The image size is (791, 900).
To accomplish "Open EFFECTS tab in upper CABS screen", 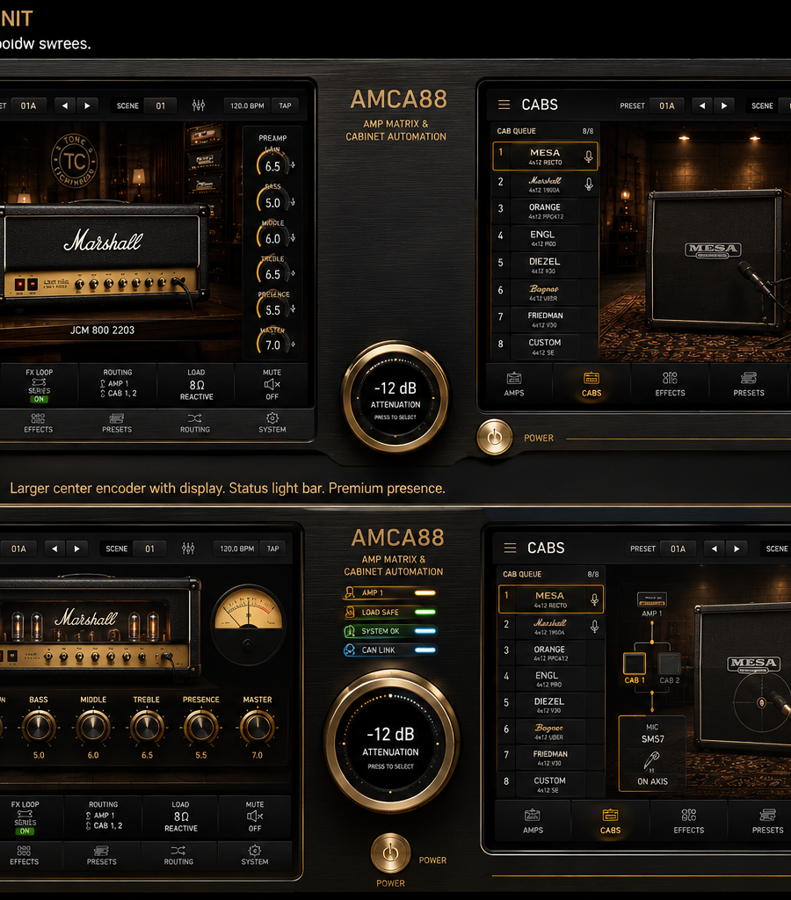I will pyautogui.click(x=670, y=384).
